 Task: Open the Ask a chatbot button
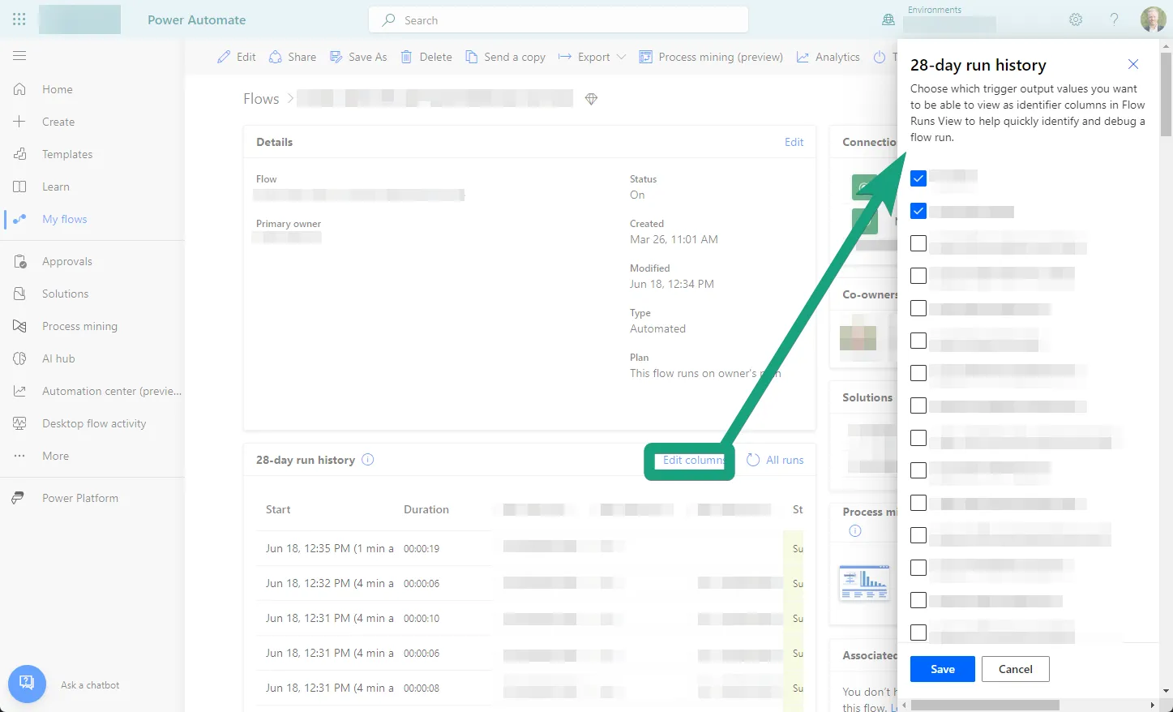pos(27,684)
